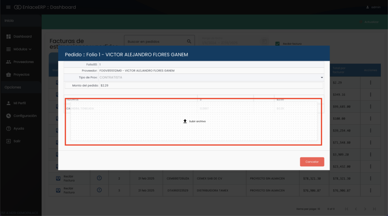The height and width of the screenshot is (216, 388).
Task: Open actions menu for the $2.29 row
Action: 370,82
